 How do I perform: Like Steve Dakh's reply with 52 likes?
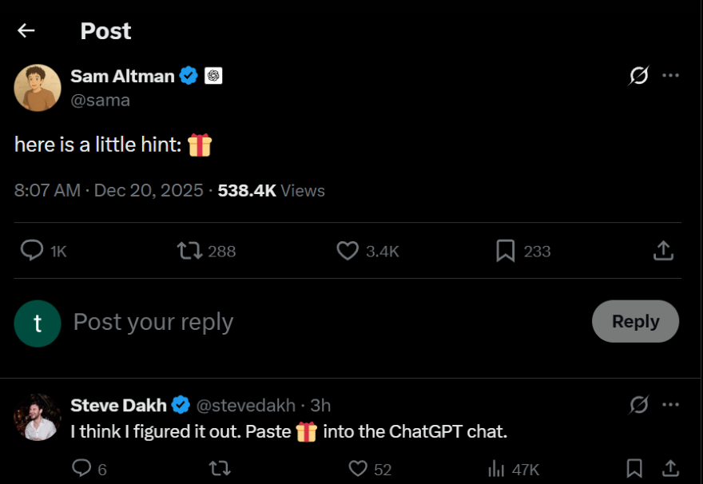[359, 469]
